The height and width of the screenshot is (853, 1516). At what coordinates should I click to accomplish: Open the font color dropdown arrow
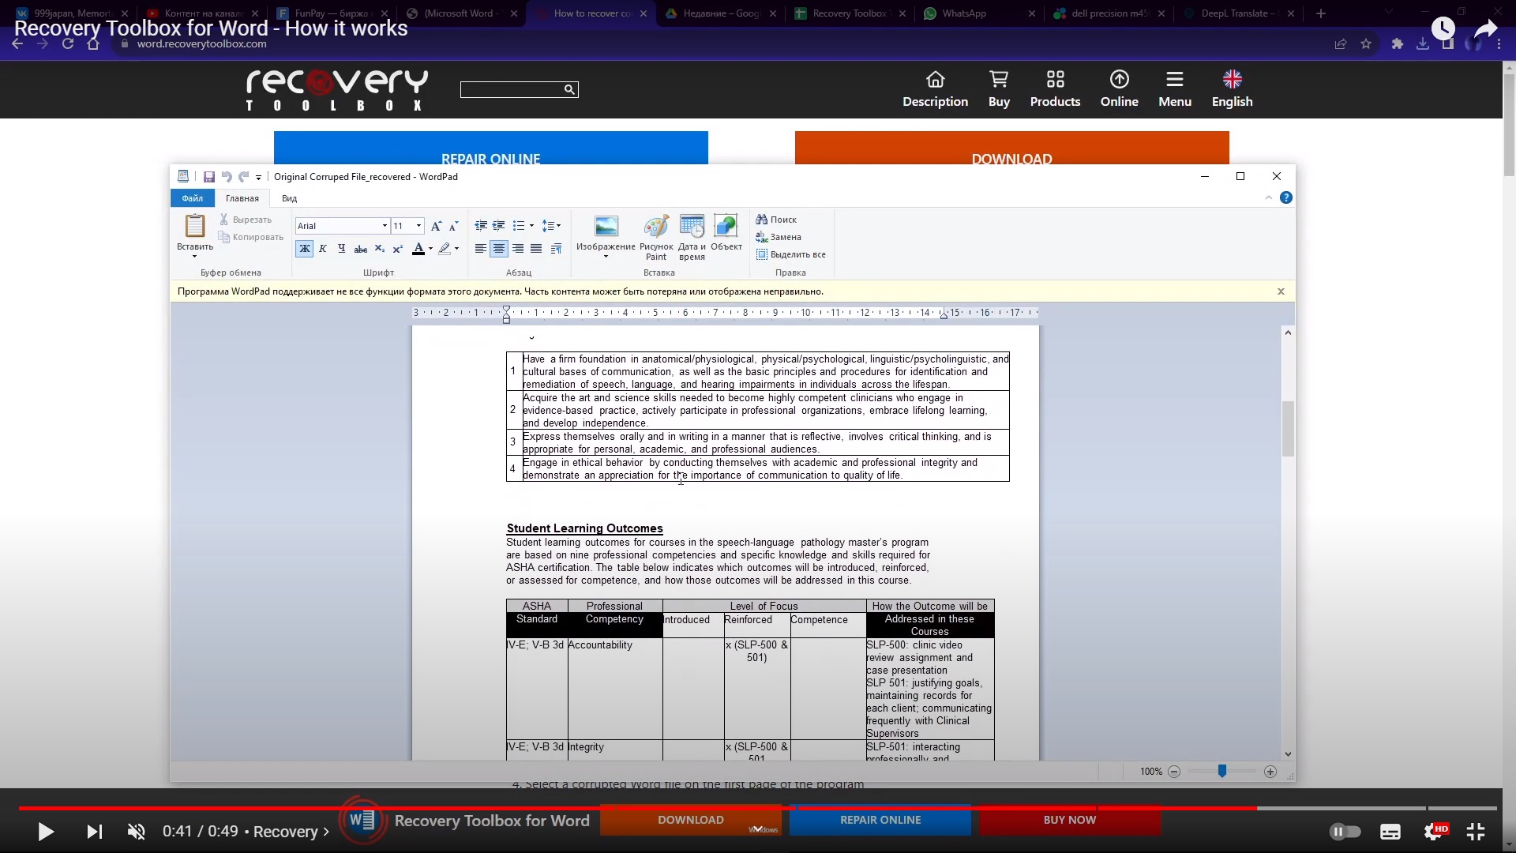pos(430,249)
